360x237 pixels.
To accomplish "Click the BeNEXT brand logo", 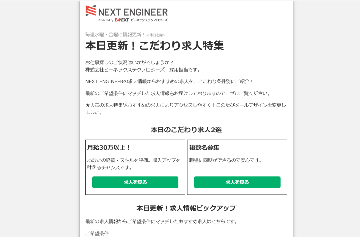I will tap(122, 20).
